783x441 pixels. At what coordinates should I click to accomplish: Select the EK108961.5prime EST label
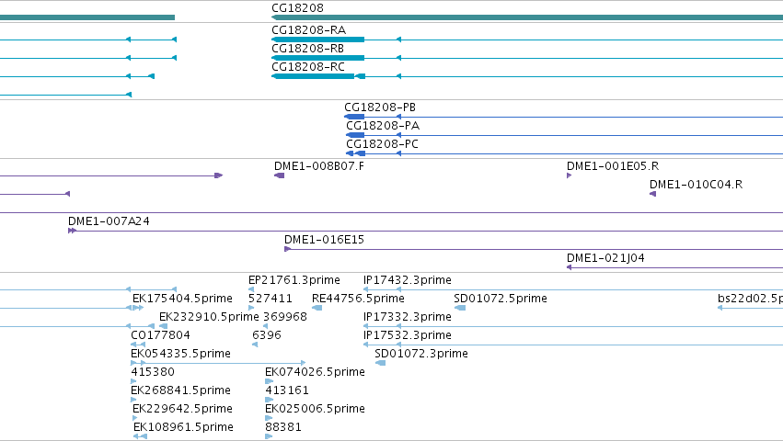tap(183, 427)
